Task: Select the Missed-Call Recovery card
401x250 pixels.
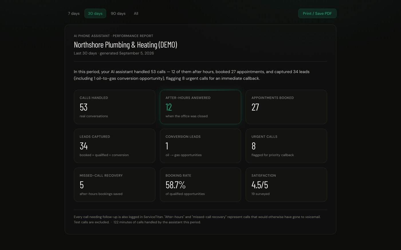Action: [x=115, y=185]
